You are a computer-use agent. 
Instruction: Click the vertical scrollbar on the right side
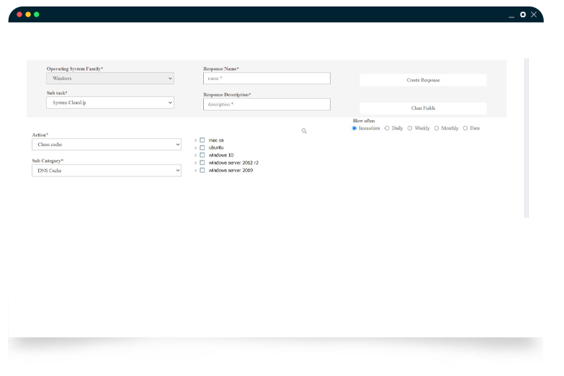tap(527, 138)
